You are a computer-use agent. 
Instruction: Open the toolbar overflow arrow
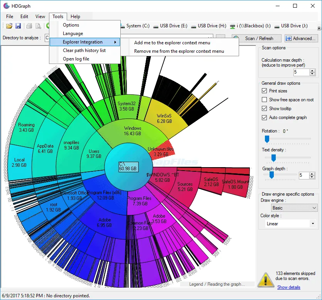point(319,28)
